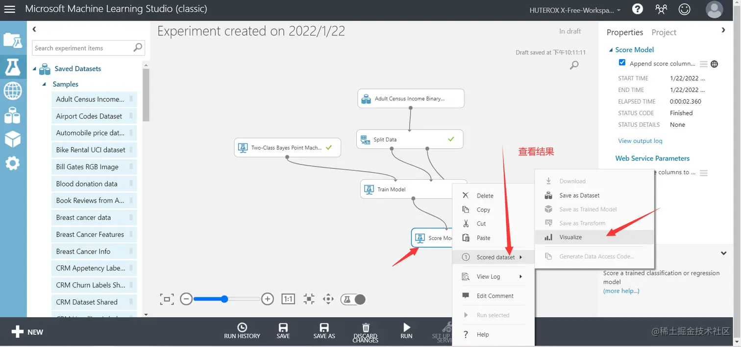This screenshot has height=347, width=741.
Task: Click Save in the bottom bar
Action: (x=283, y=331)
